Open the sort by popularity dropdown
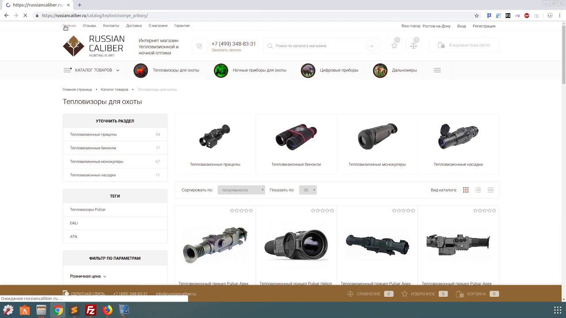The image size is (566, 318). pyautogui.click(x=241, y=190)
